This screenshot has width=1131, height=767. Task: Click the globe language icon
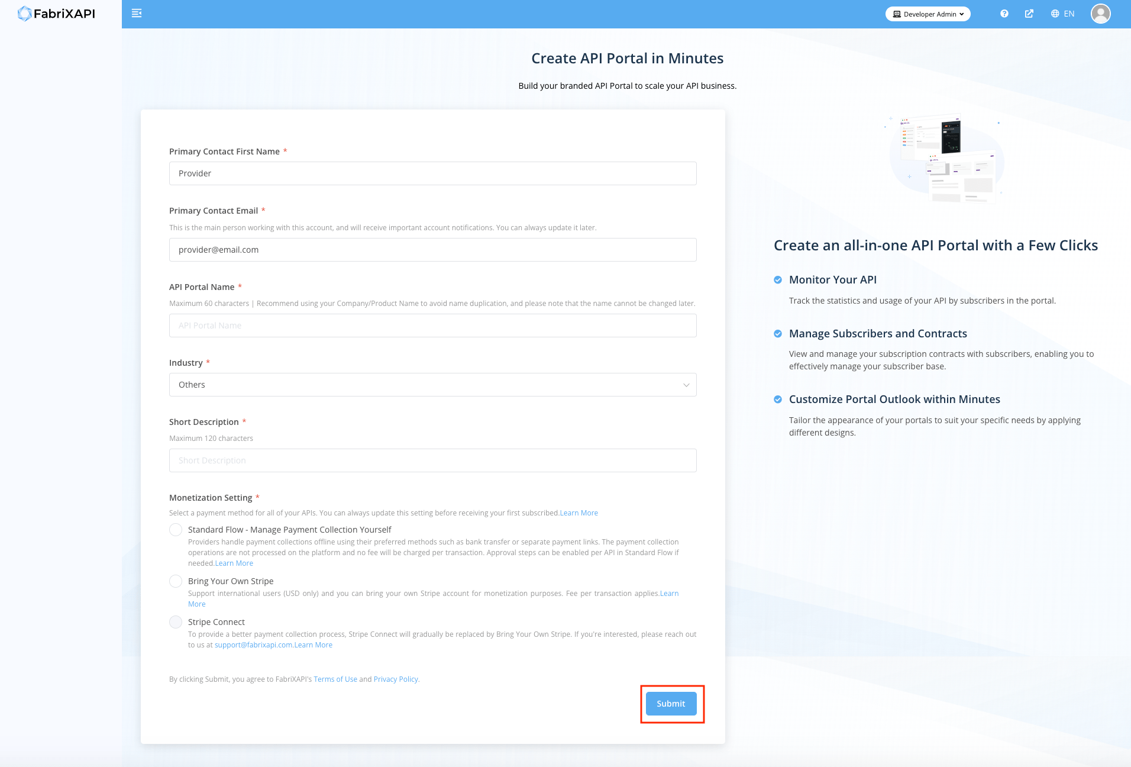[x=1055, y=14]
